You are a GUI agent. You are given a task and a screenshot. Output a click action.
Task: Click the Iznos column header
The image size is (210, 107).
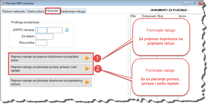pos(182,16)
